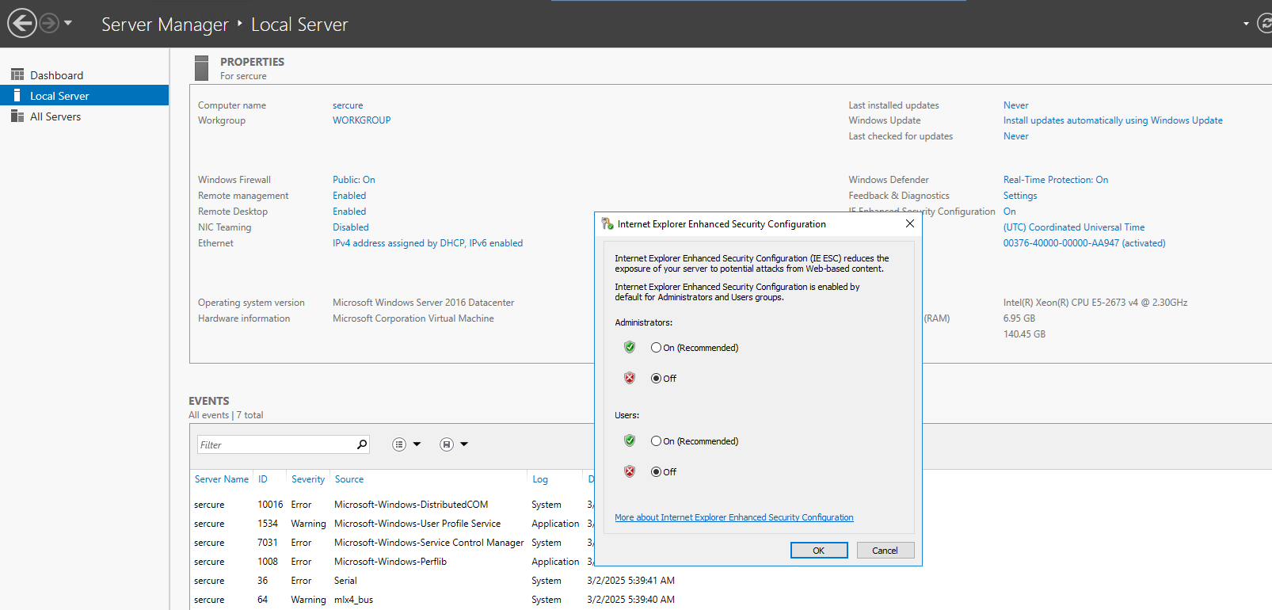
Task: Sort events by ID column
Action: click(263, 479)
